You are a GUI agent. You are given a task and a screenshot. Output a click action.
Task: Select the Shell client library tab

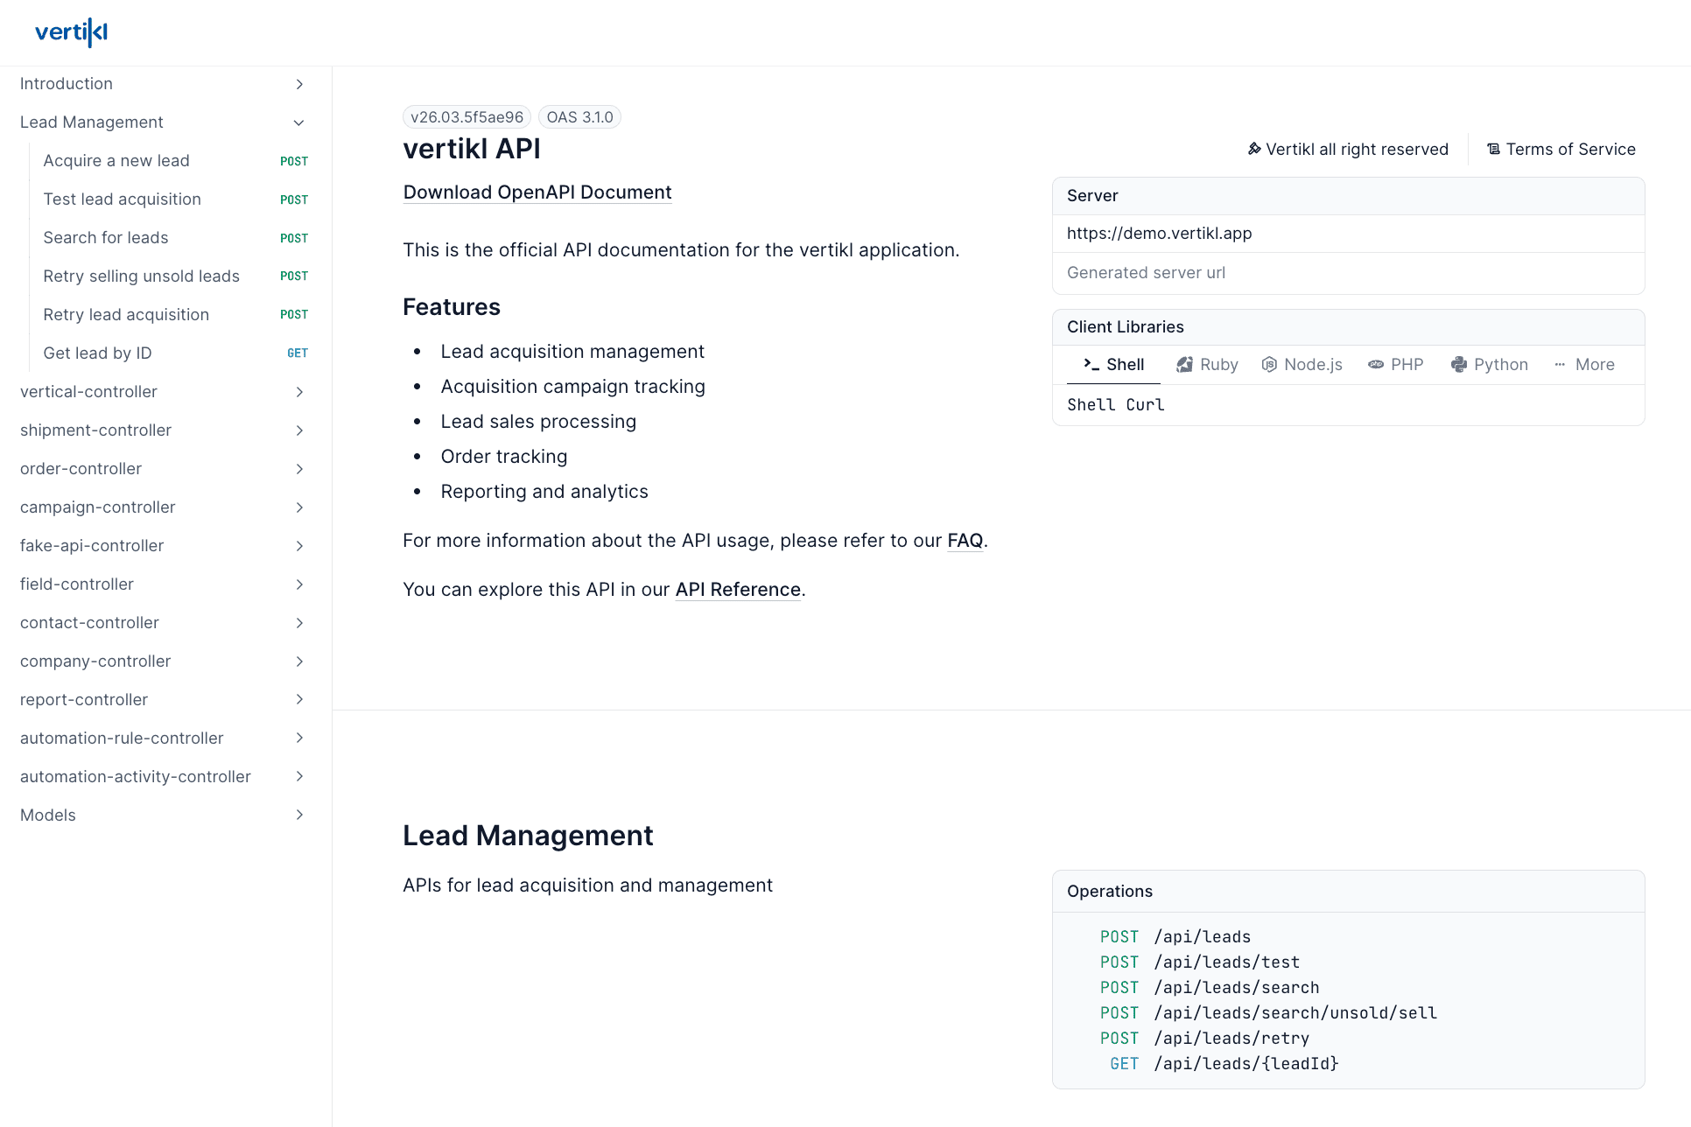coord(1113,364)
